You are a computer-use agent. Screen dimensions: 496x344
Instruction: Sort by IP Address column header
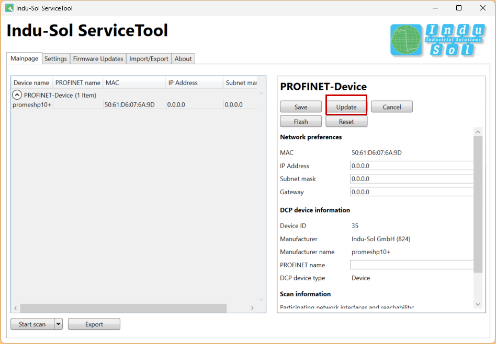(194, 82)
